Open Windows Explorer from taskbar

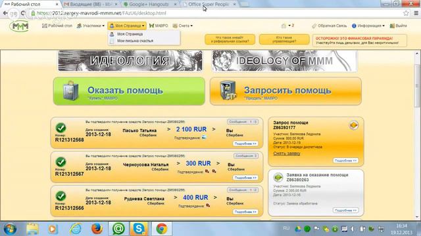click(x=32, y=229)
